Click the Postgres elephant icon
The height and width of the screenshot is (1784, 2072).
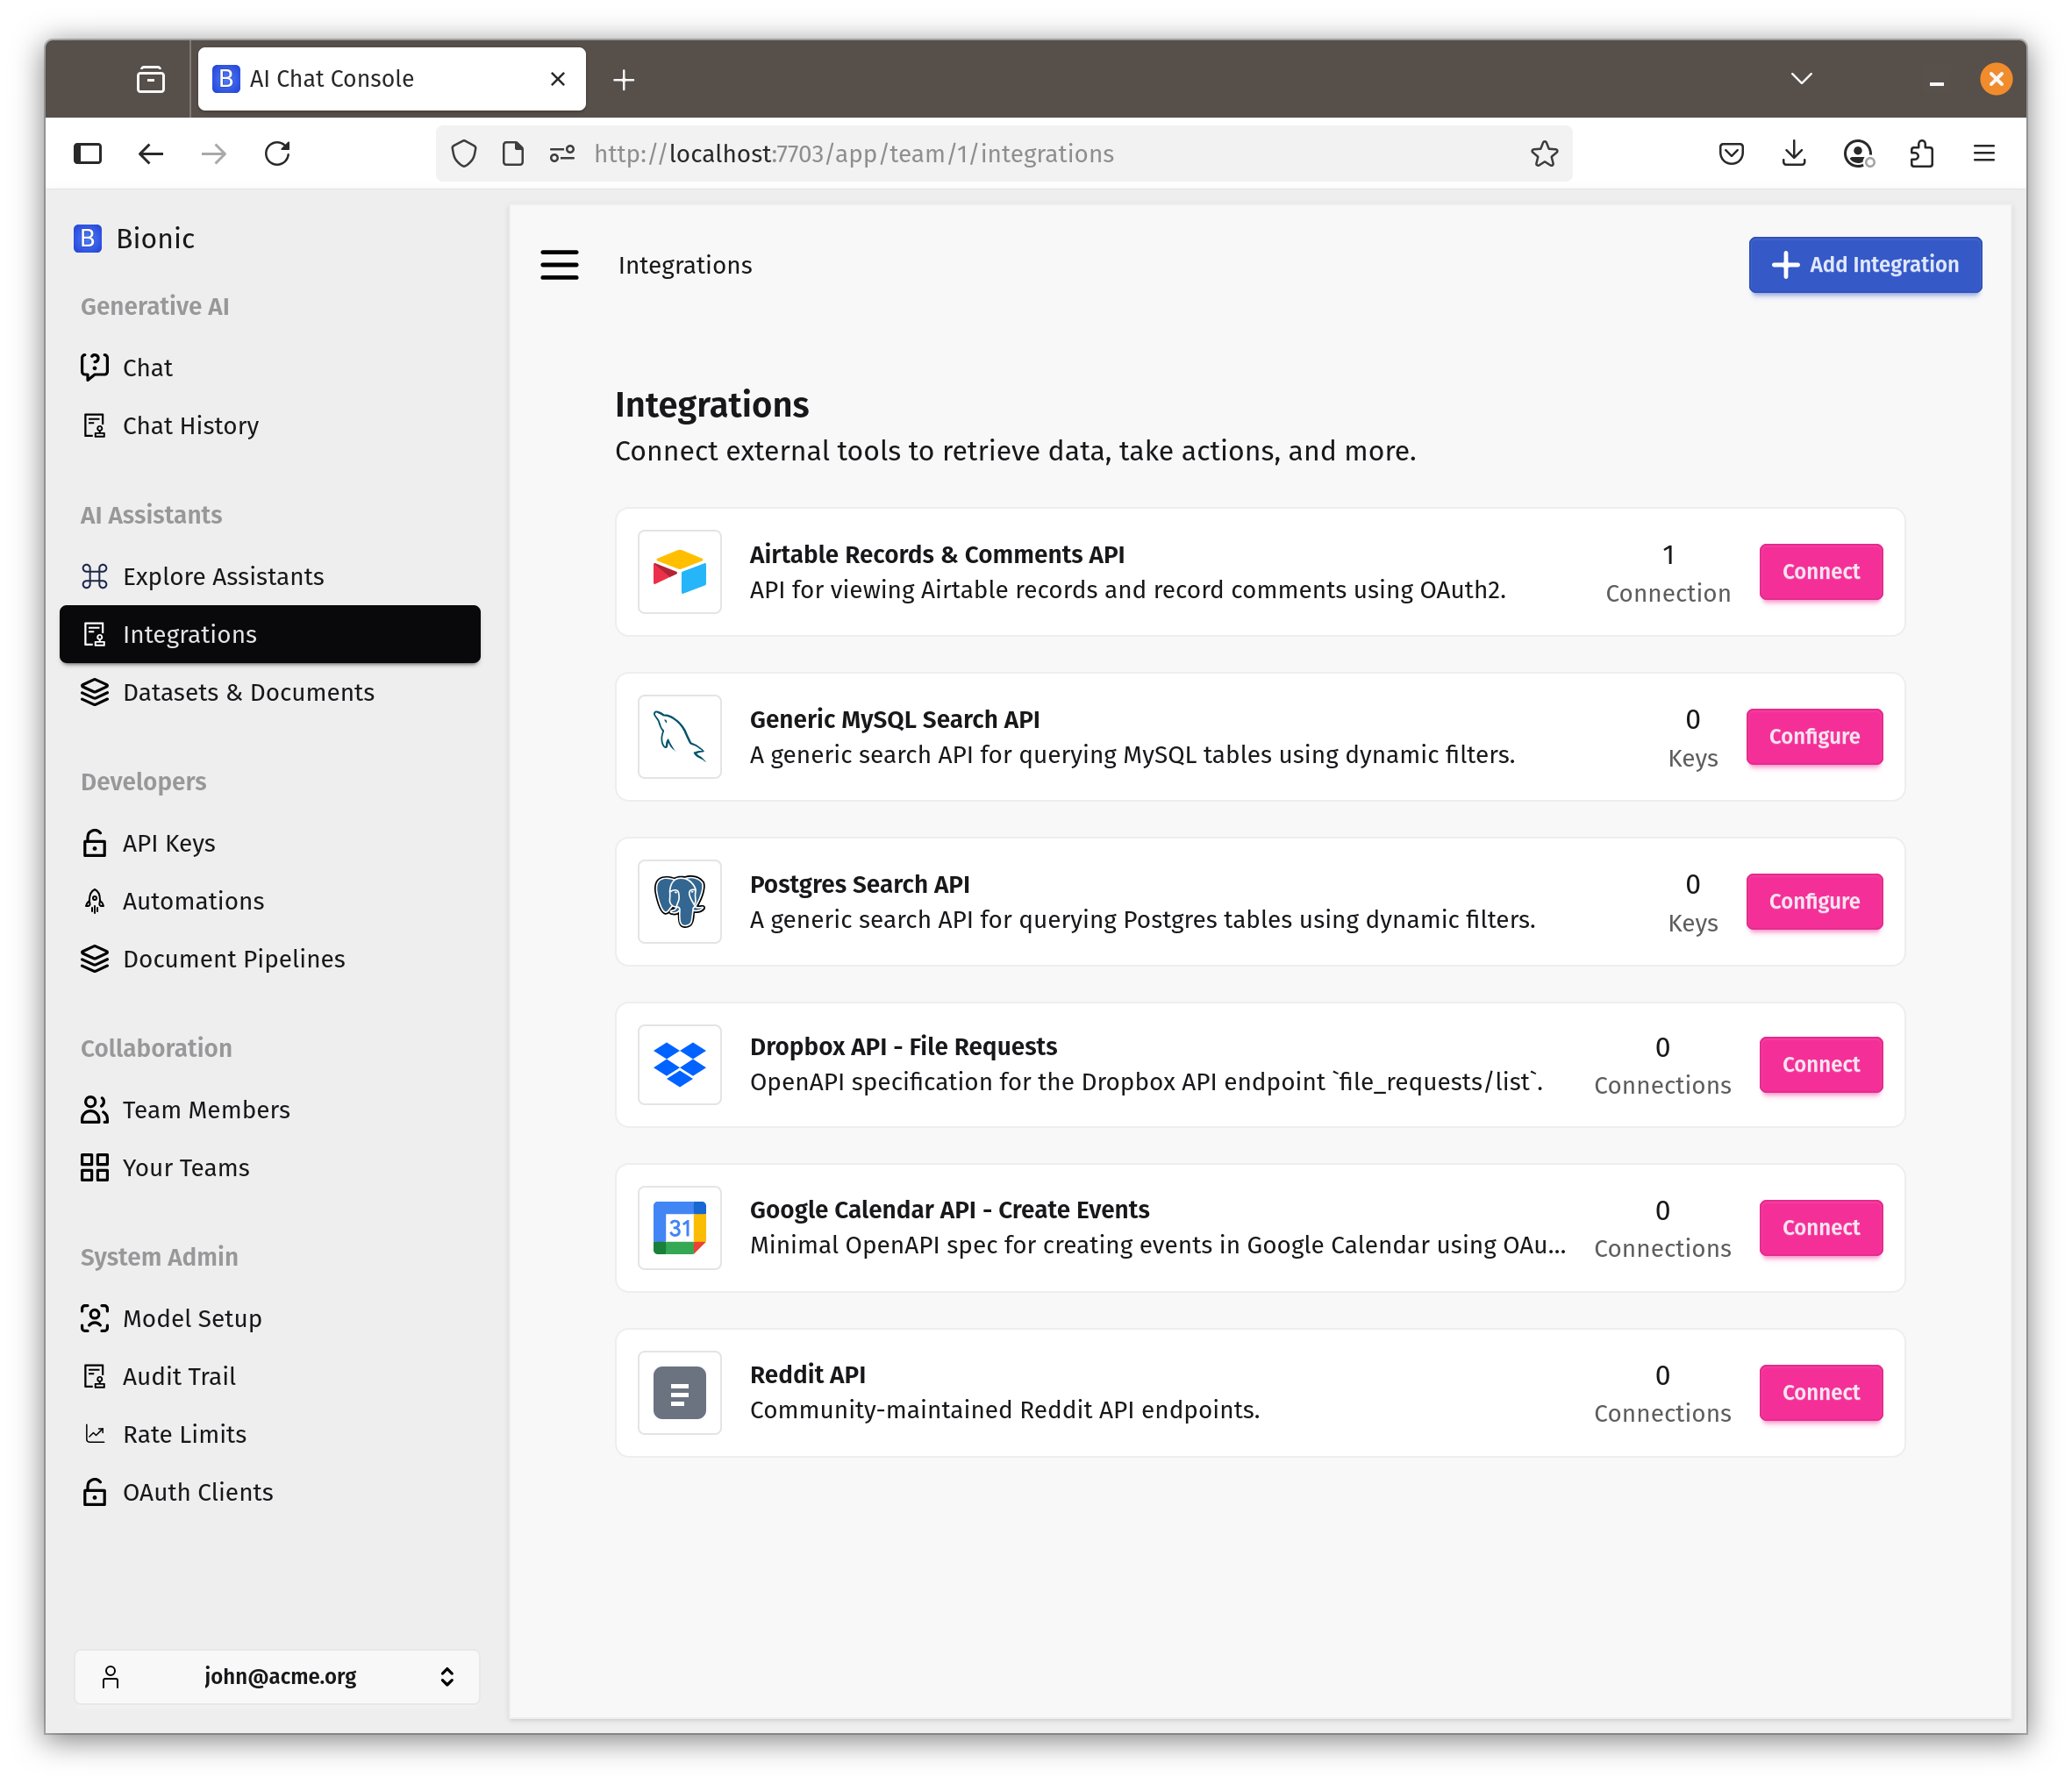tap(679, 901)
